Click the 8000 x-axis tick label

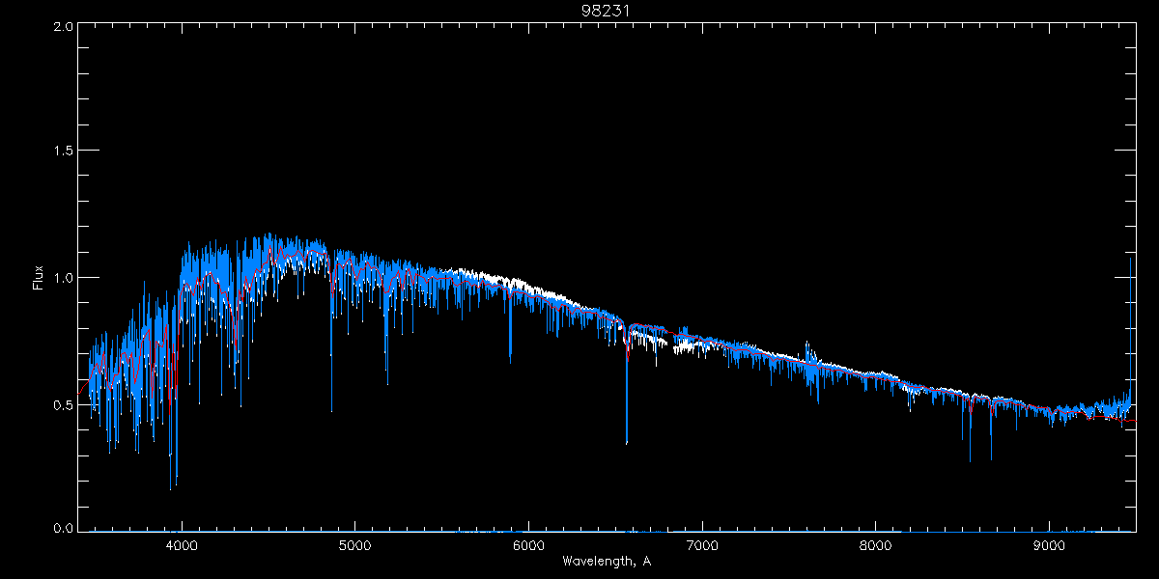click(x=875, y=545)
